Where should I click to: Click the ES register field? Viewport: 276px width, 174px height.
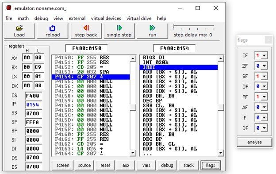(34, 166)
